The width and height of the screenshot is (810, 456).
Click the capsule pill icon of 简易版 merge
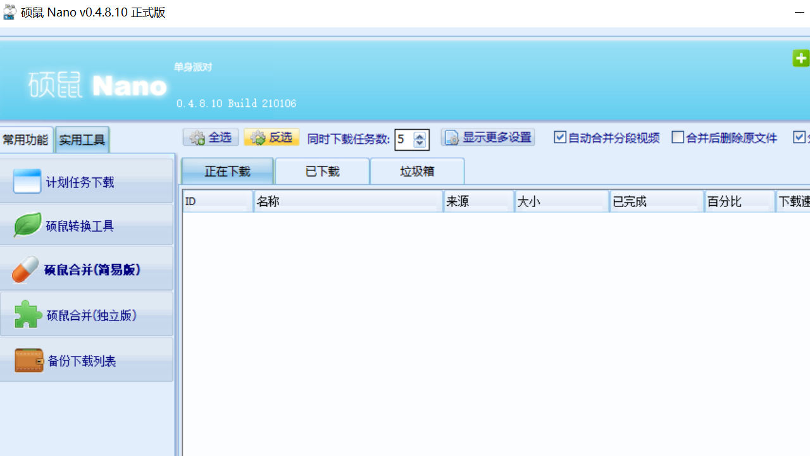point(26,270)
